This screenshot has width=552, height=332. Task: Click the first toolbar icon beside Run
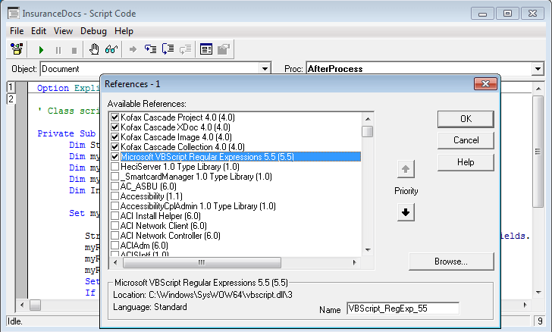(x=17, y=49)
